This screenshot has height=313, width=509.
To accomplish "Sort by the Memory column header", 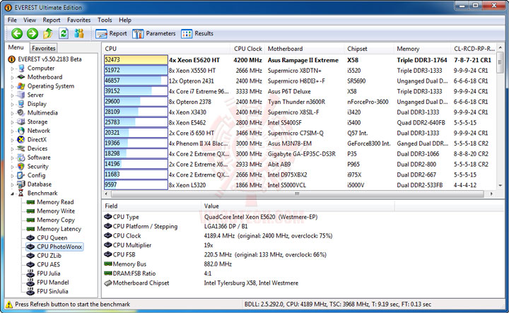I will [422, 49].
